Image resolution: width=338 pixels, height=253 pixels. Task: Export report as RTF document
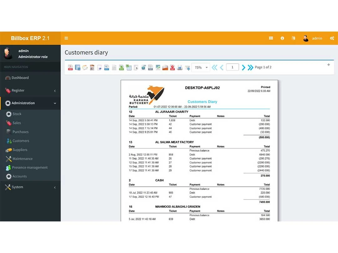click(107, 67)
